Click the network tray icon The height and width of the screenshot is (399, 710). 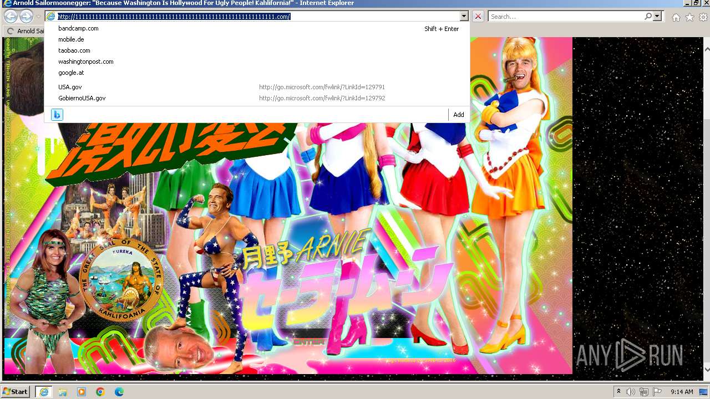[x=644, y=392]
